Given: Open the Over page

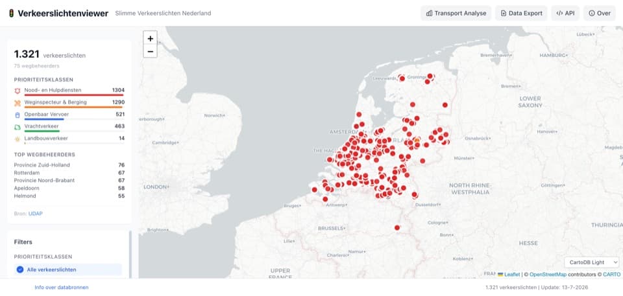Looking at the screenshot, I should pos(600,13).
